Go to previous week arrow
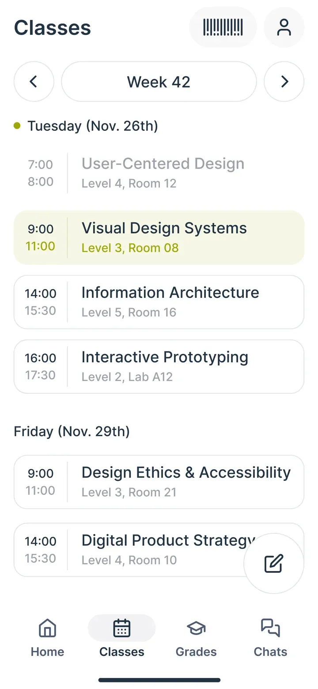 tap(34, 82)
